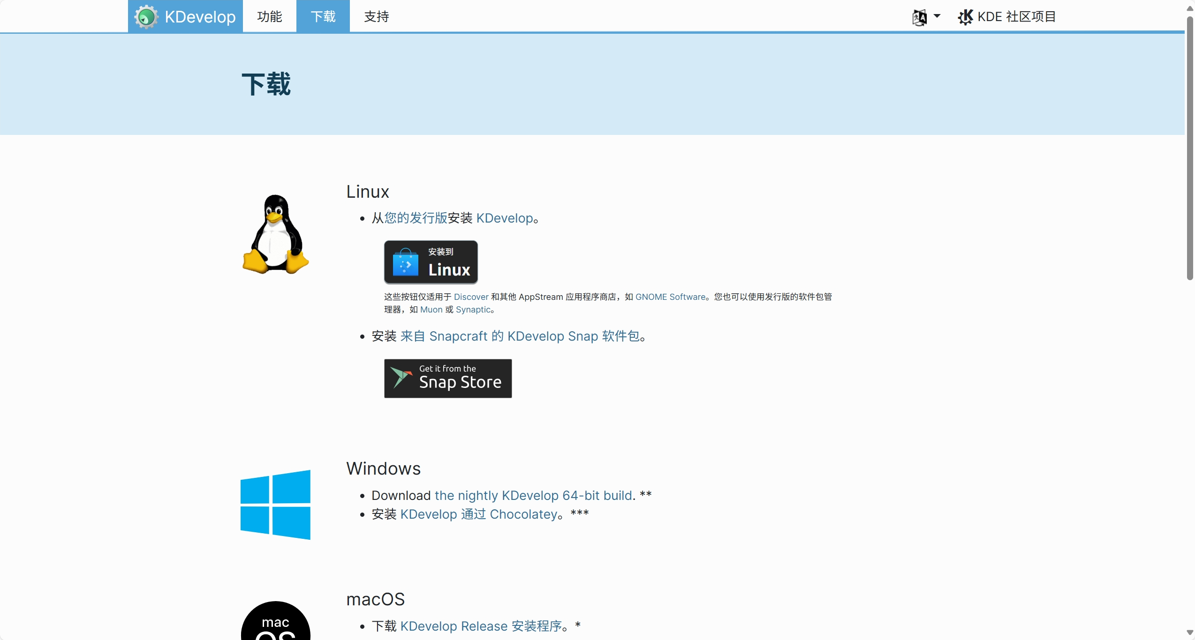The width and height of the screenshot is (1195, 640).
Task: Click the Synaptic link
Action: pyautogui.click(x=473, y=310)
